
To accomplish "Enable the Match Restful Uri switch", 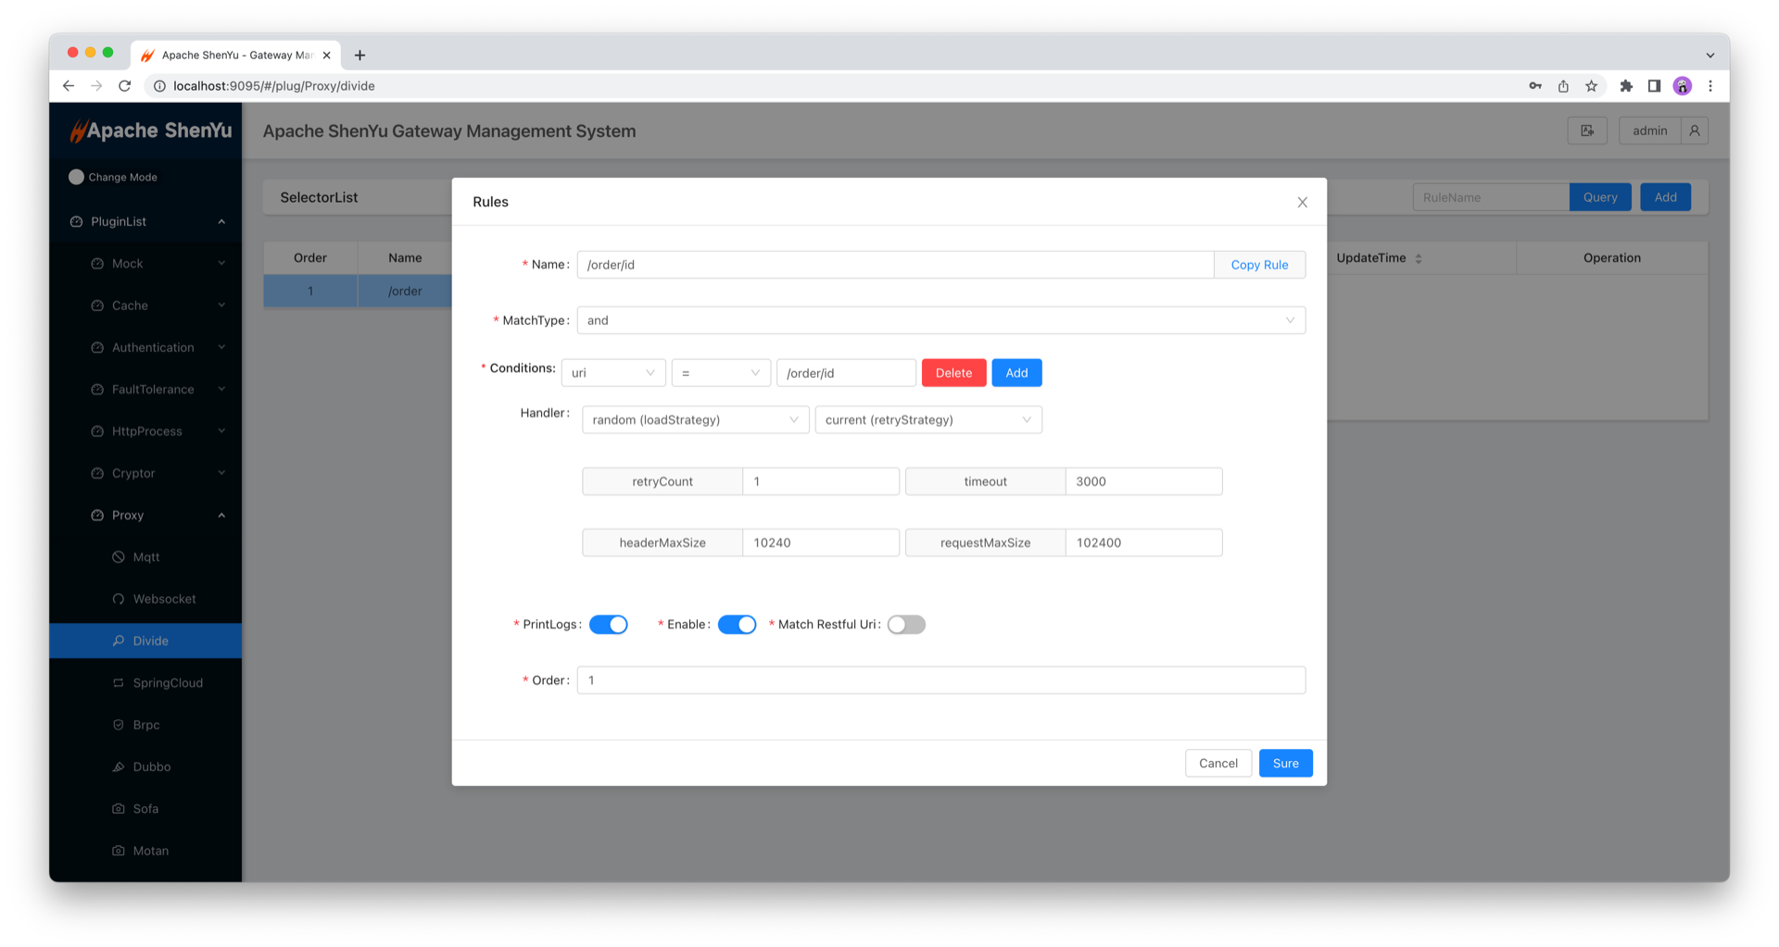I will [905, 625].
